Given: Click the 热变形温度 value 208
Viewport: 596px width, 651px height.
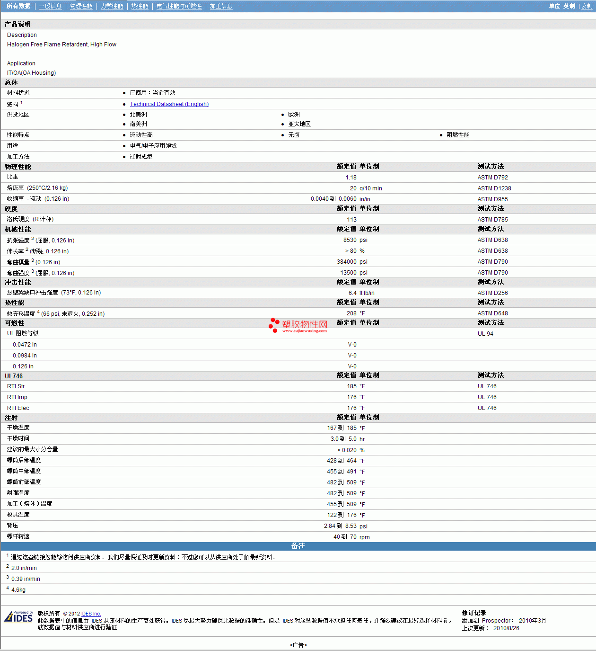Looking at the screenshot, I should [352, 313].
